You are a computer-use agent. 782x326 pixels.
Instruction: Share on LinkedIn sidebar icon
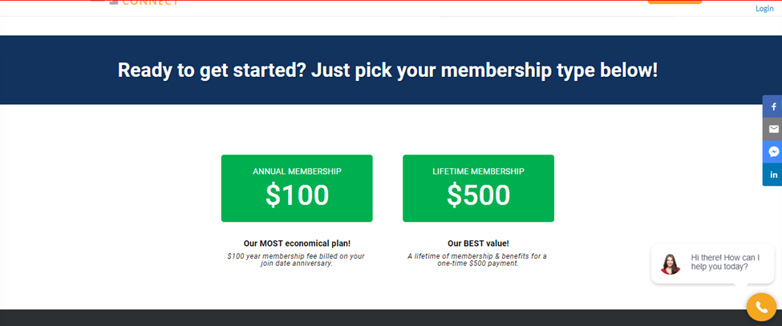point(773,174)
